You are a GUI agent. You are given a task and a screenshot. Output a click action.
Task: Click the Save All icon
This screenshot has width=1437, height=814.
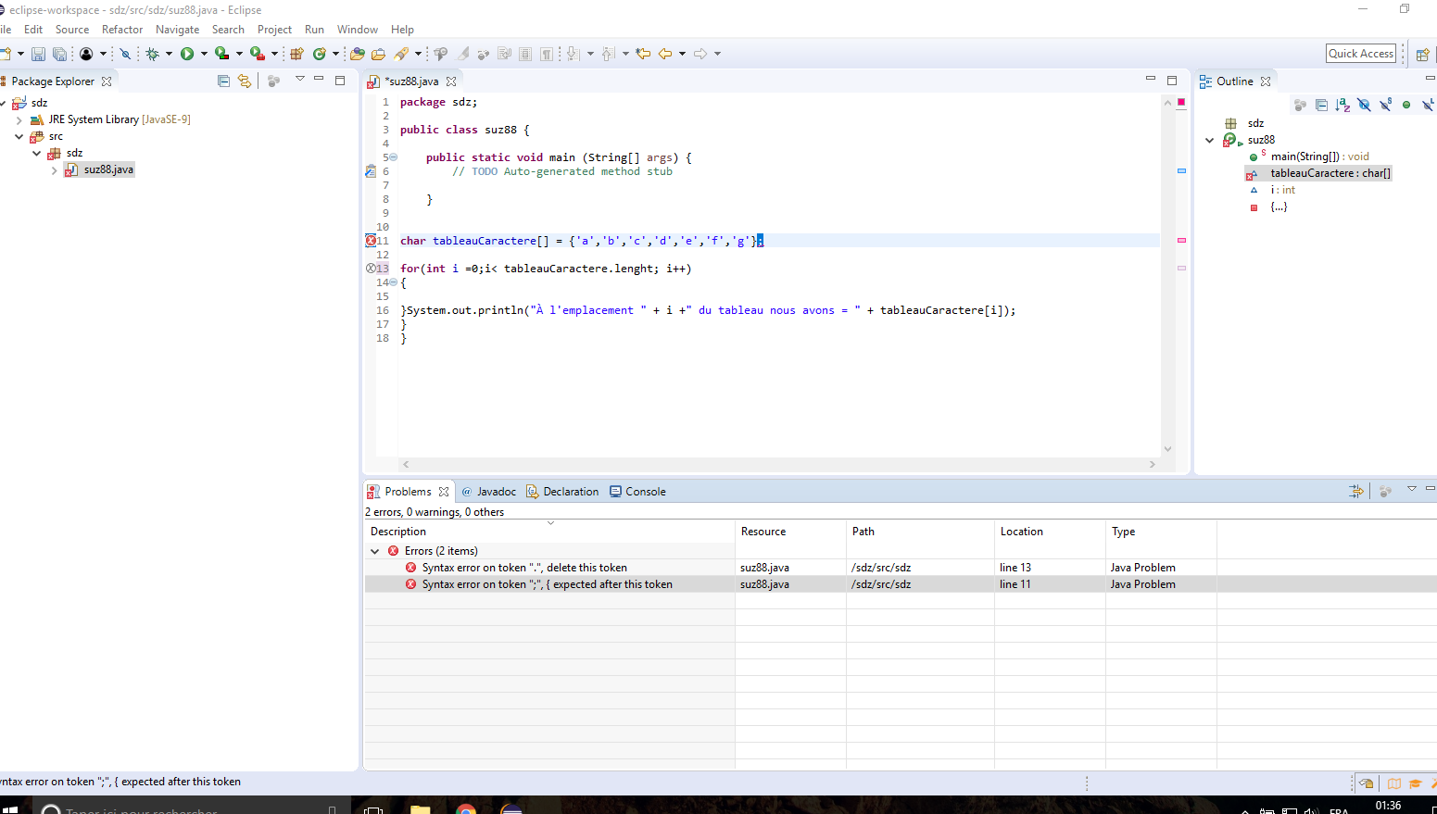[x=60, y=55]
